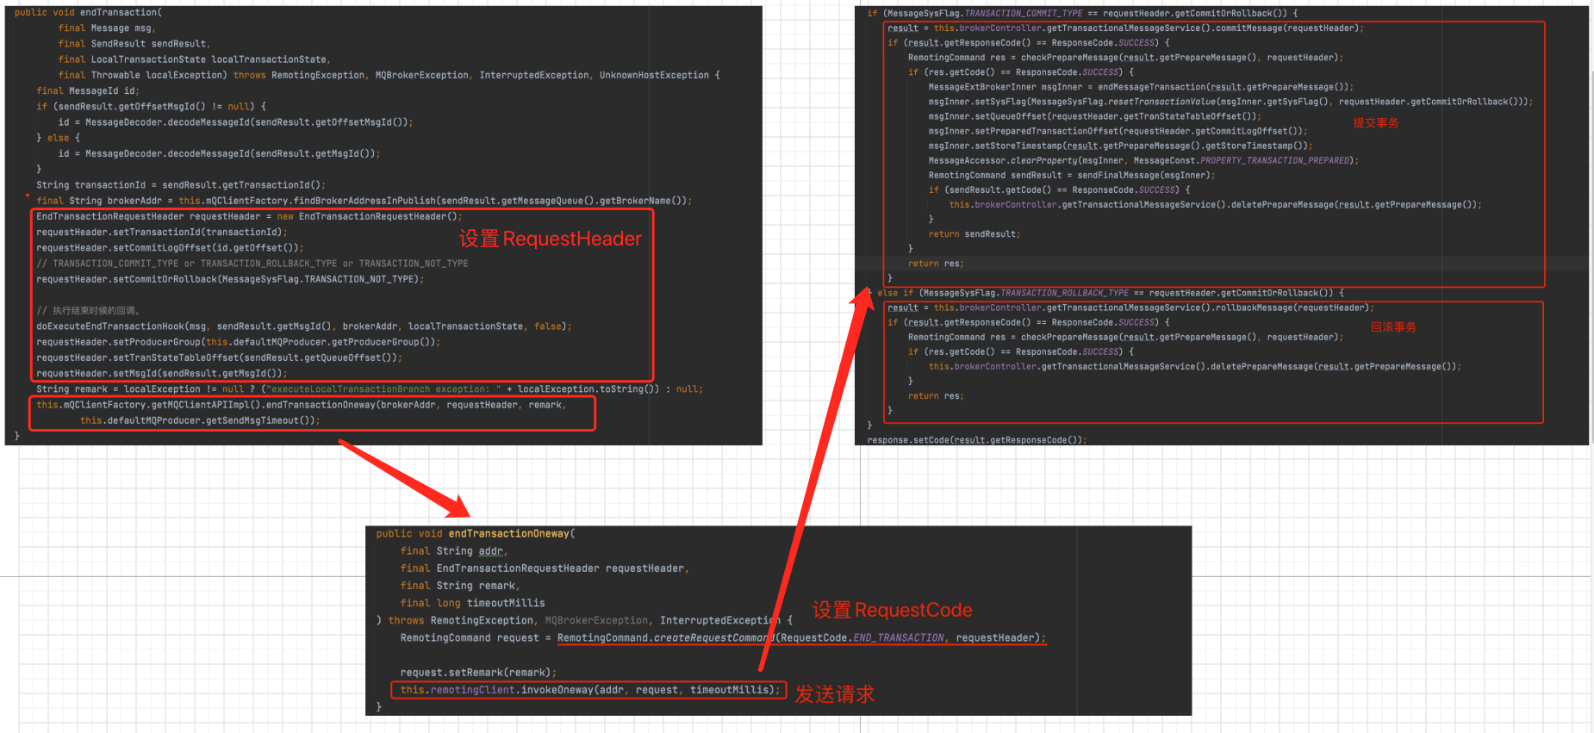Click the 'new EndTransactionRequestHeader()' line
Image resolution: width=1594 pixels, height=733 pixels.
(249, 216)
